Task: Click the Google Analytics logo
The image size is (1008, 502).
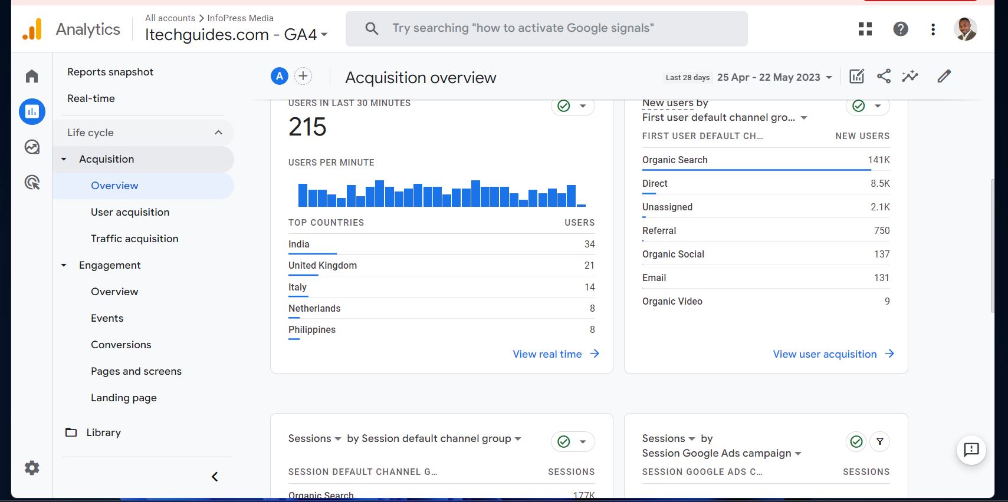Action: (x=32, y=29)
